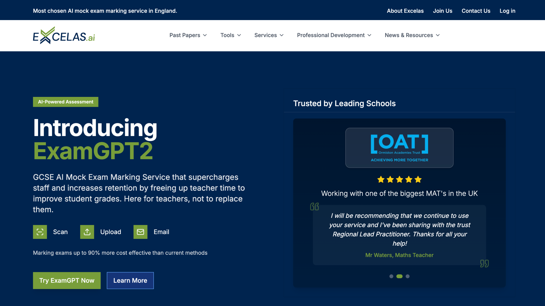This screenshot has height=306, width=545.
Task: Click the Introducing heading text
Action: [x=95, y=128]
